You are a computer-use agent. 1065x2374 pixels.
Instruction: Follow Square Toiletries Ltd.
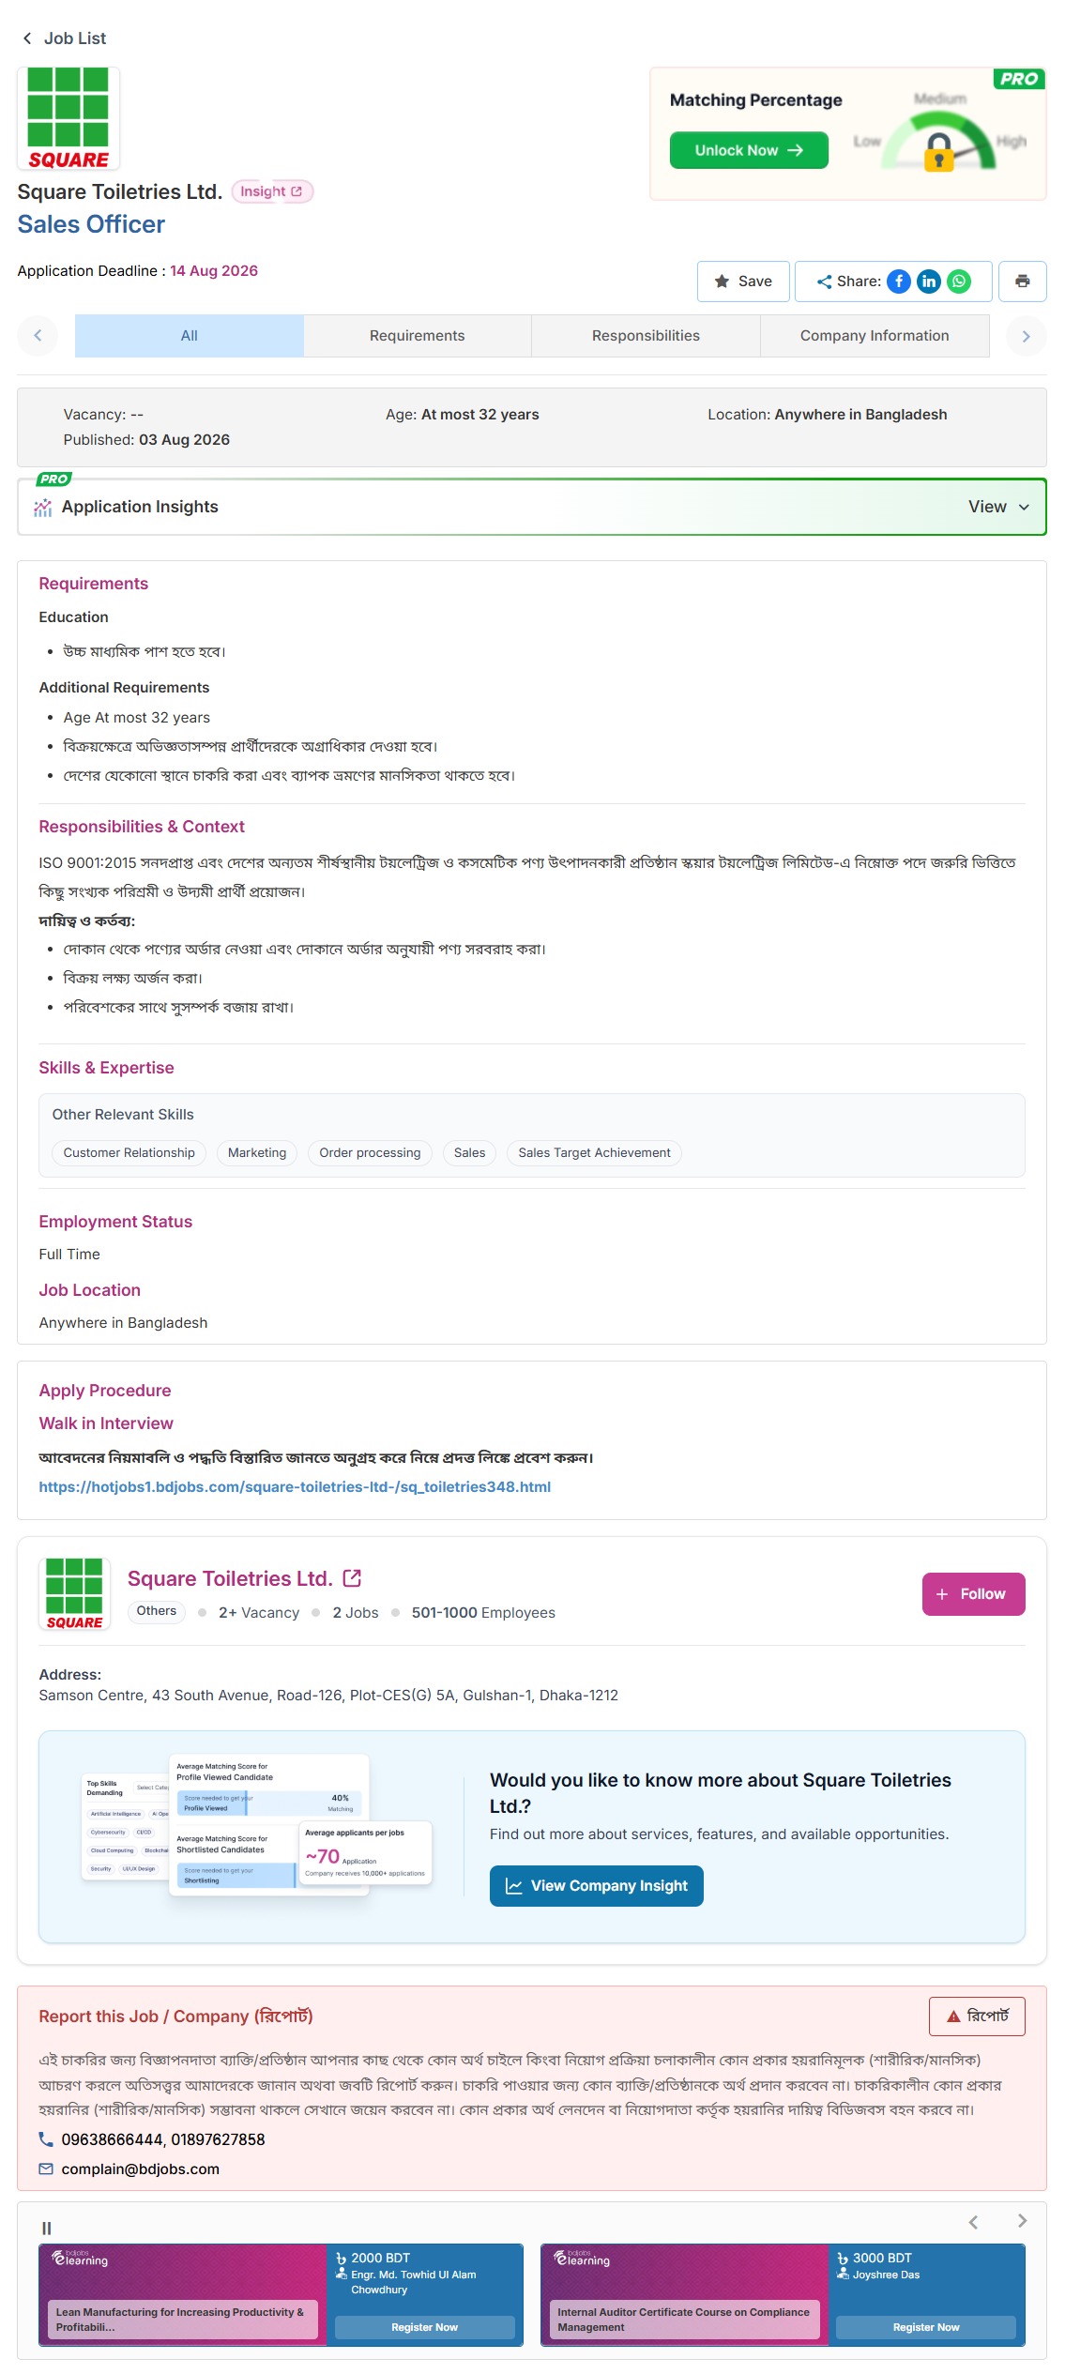click(x=973, y=1594)
